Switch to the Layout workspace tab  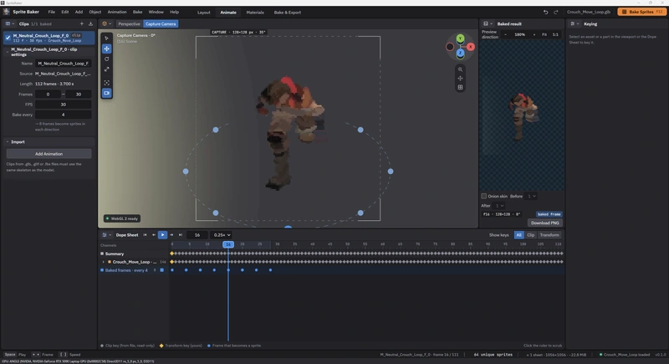point(203,13)
